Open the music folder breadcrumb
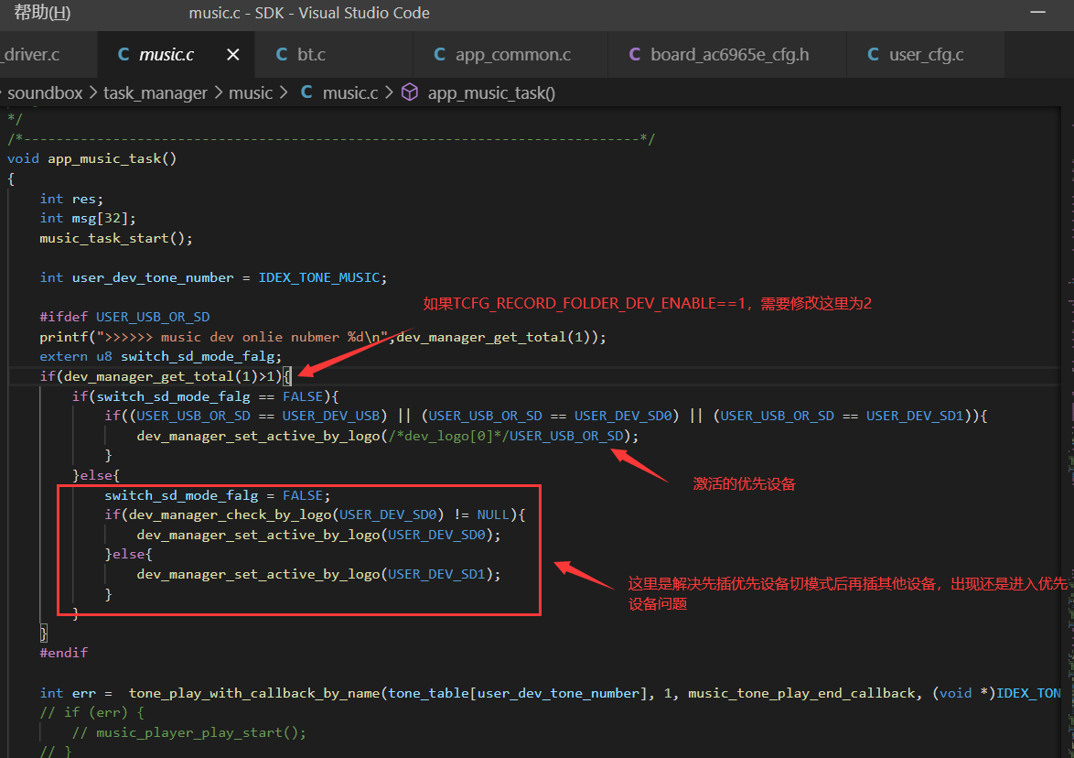Viewport: 1074px width, 758px height. [251, 93]
